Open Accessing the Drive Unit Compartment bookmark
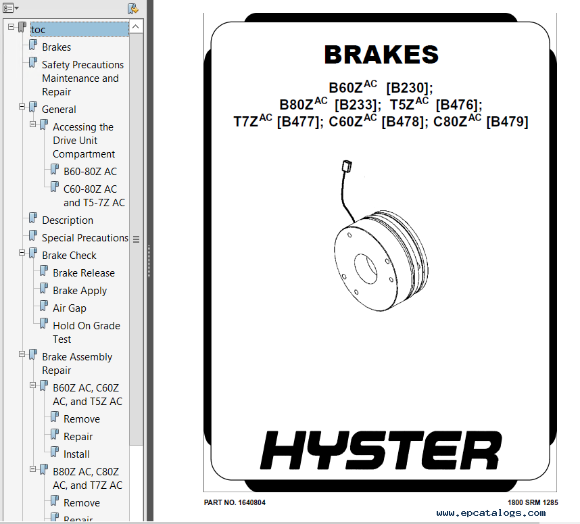 (84, 140)
